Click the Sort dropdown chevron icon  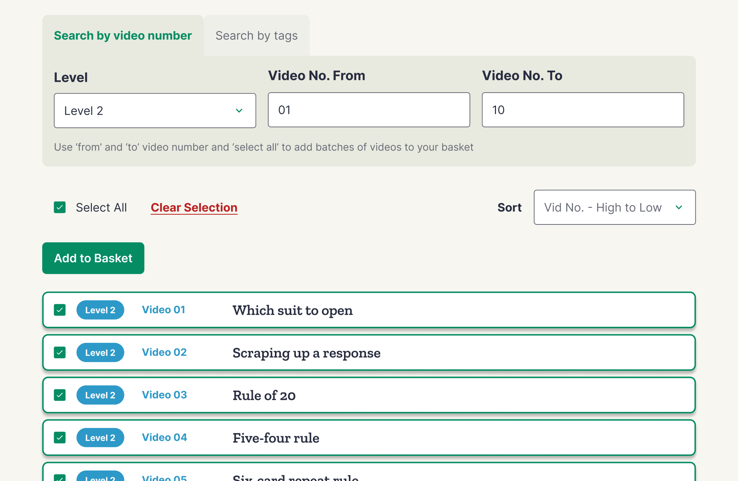pos(679,207)
